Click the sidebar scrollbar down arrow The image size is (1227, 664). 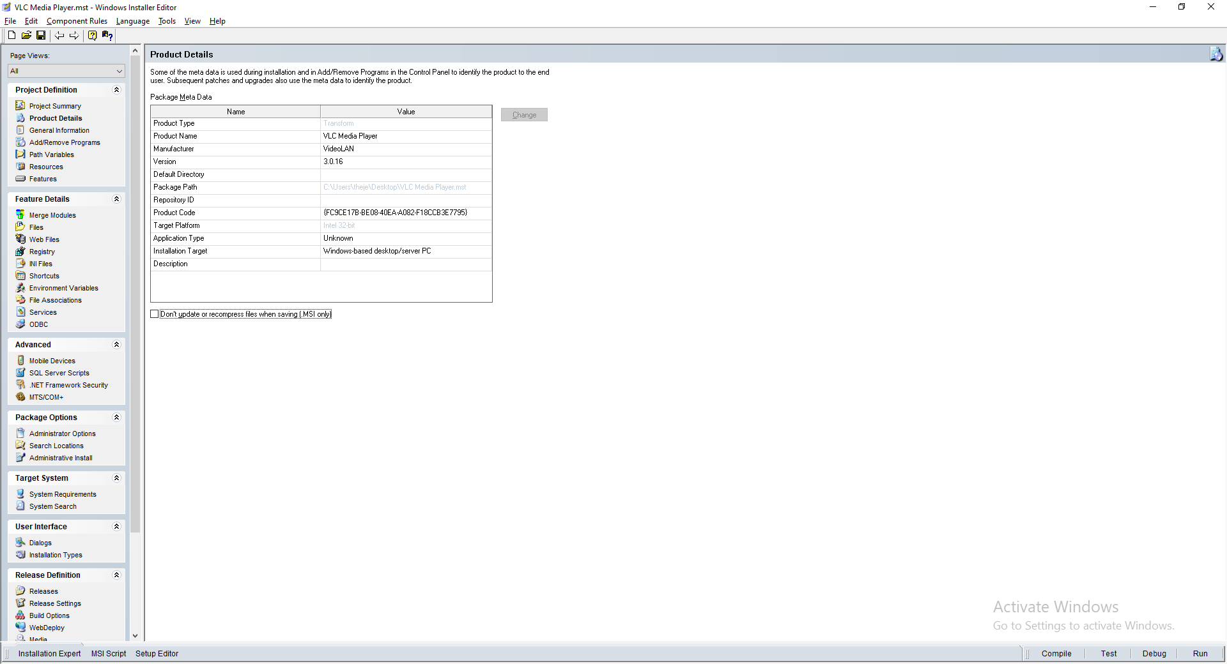point(135,636)
